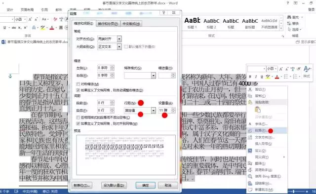Click Replace icon in editing group

289,23
